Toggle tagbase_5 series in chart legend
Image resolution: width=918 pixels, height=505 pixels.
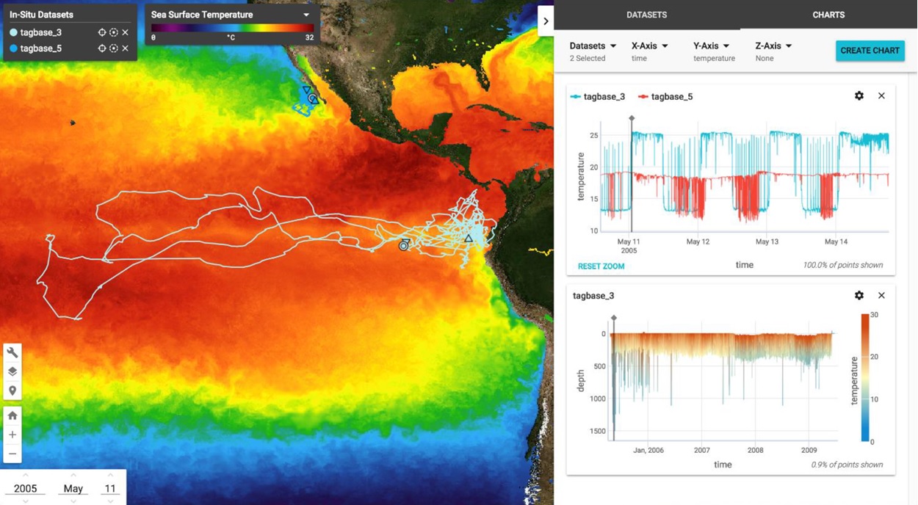(665, 96)
